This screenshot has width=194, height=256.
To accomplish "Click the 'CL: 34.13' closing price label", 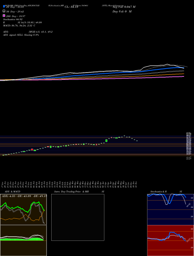I will pyautogui.click(x=71, y=7).
